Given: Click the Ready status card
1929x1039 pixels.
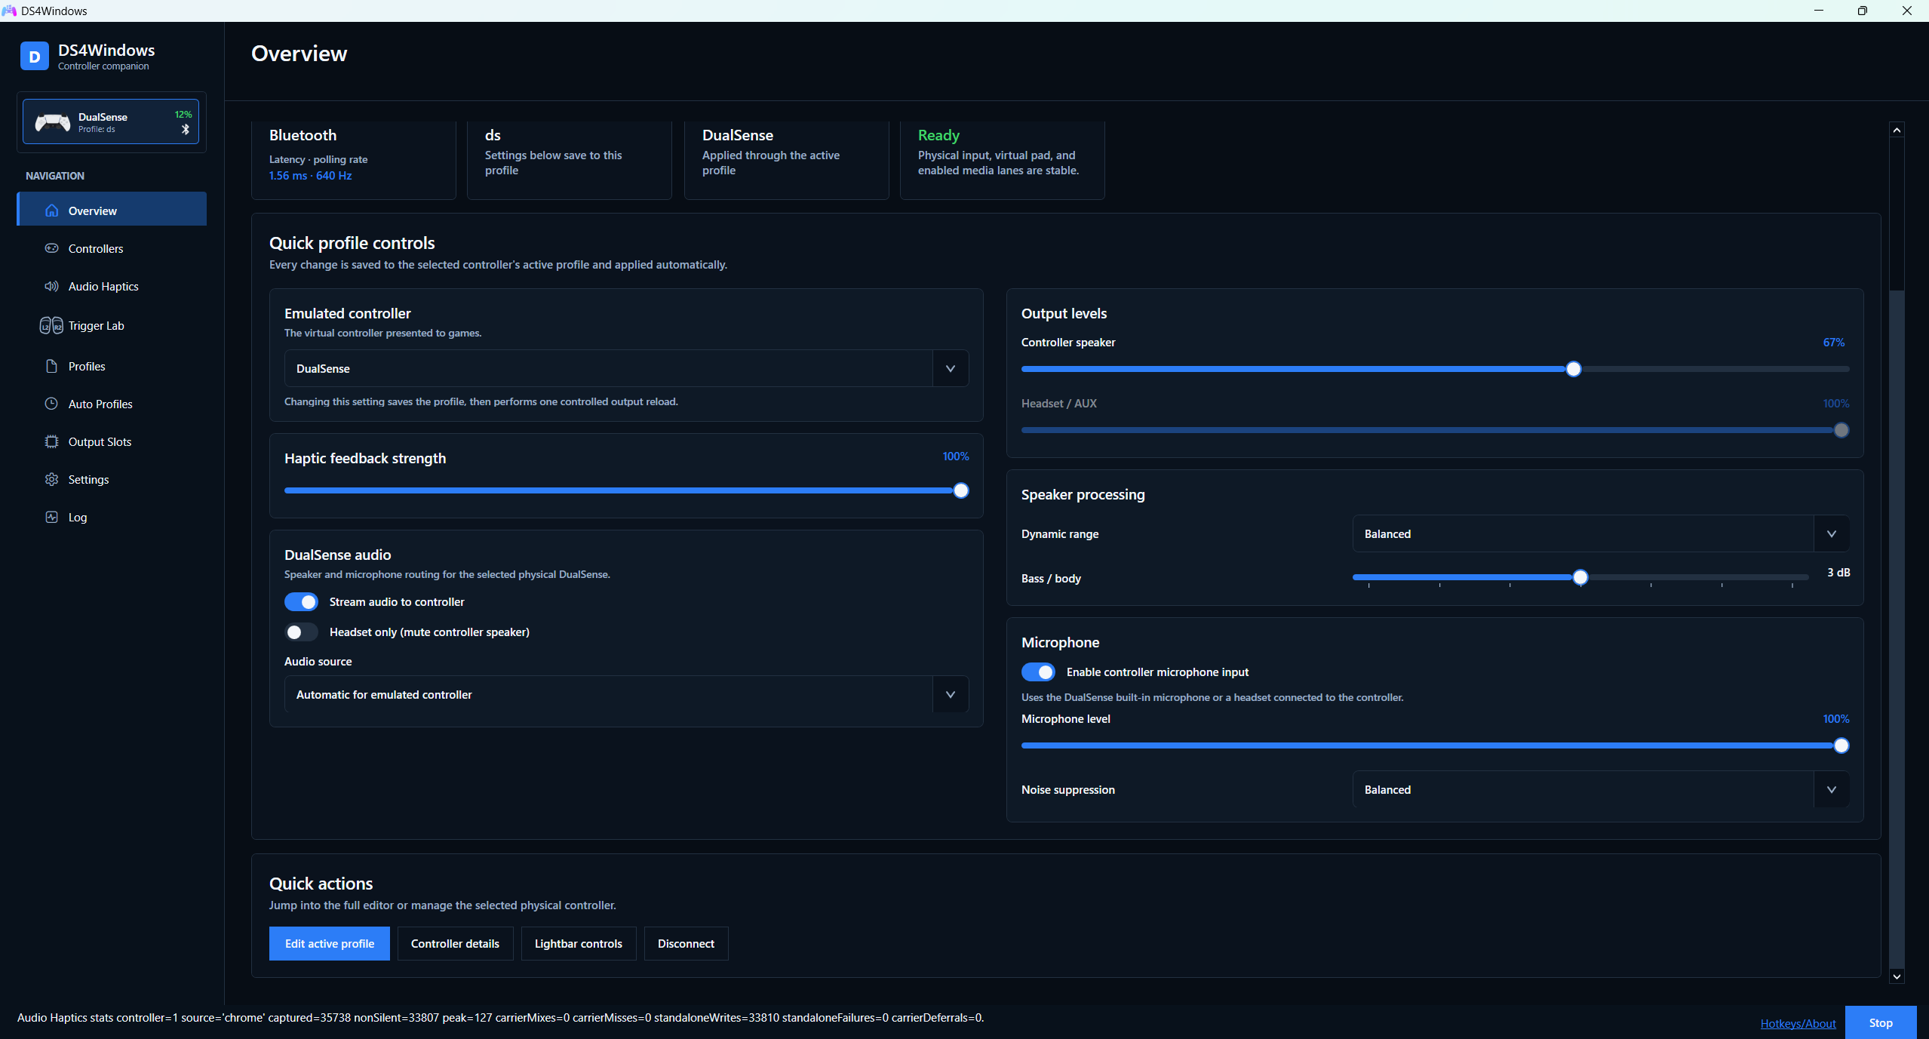Looking at the screenshot, I should [1003, 160].
